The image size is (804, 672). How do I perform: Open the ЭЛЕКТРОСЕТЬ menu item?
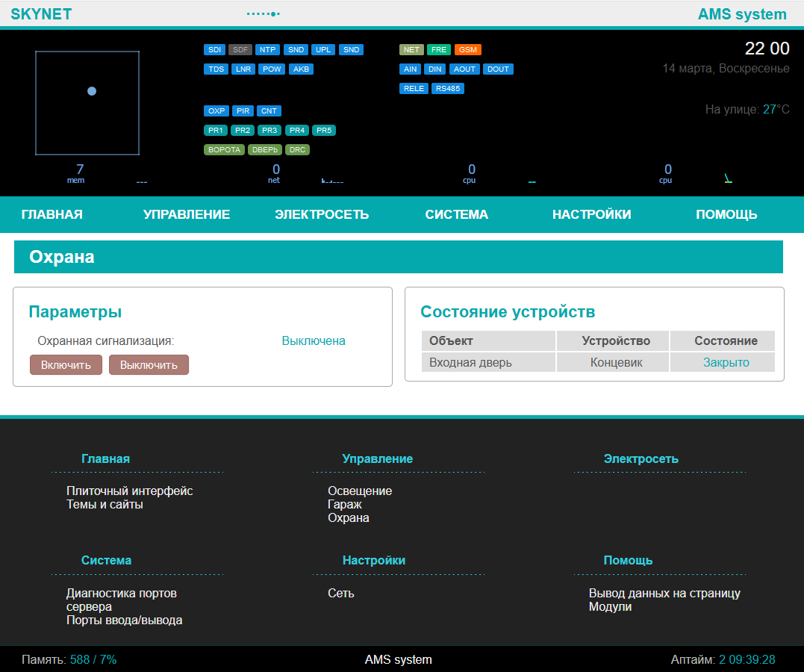click(x=322, y=215)
